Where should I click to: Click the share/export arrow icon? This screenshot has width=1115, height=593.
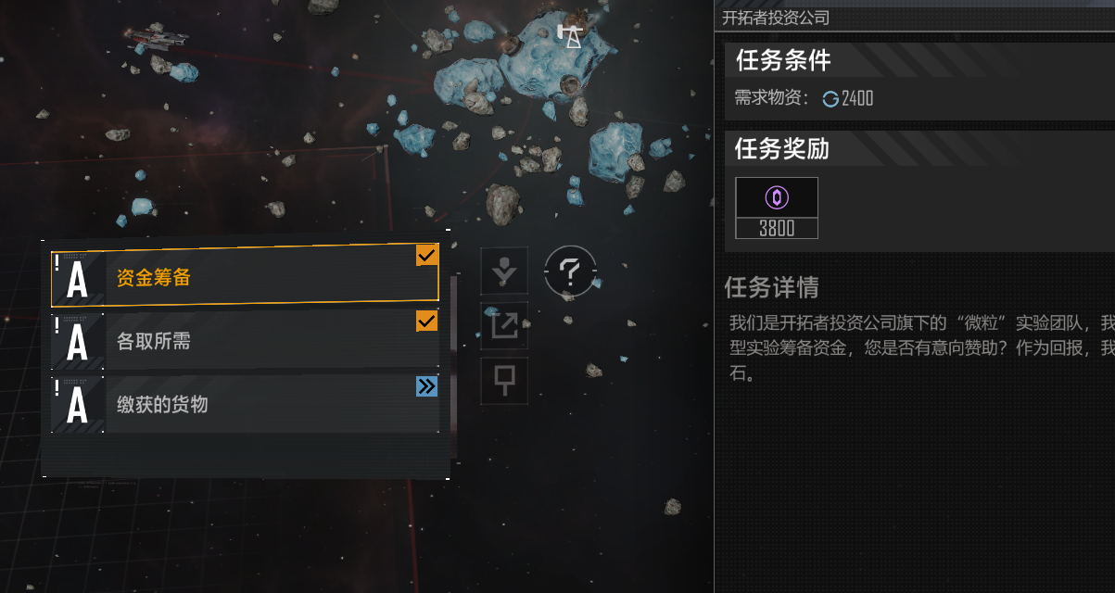(x=504, y=325)
